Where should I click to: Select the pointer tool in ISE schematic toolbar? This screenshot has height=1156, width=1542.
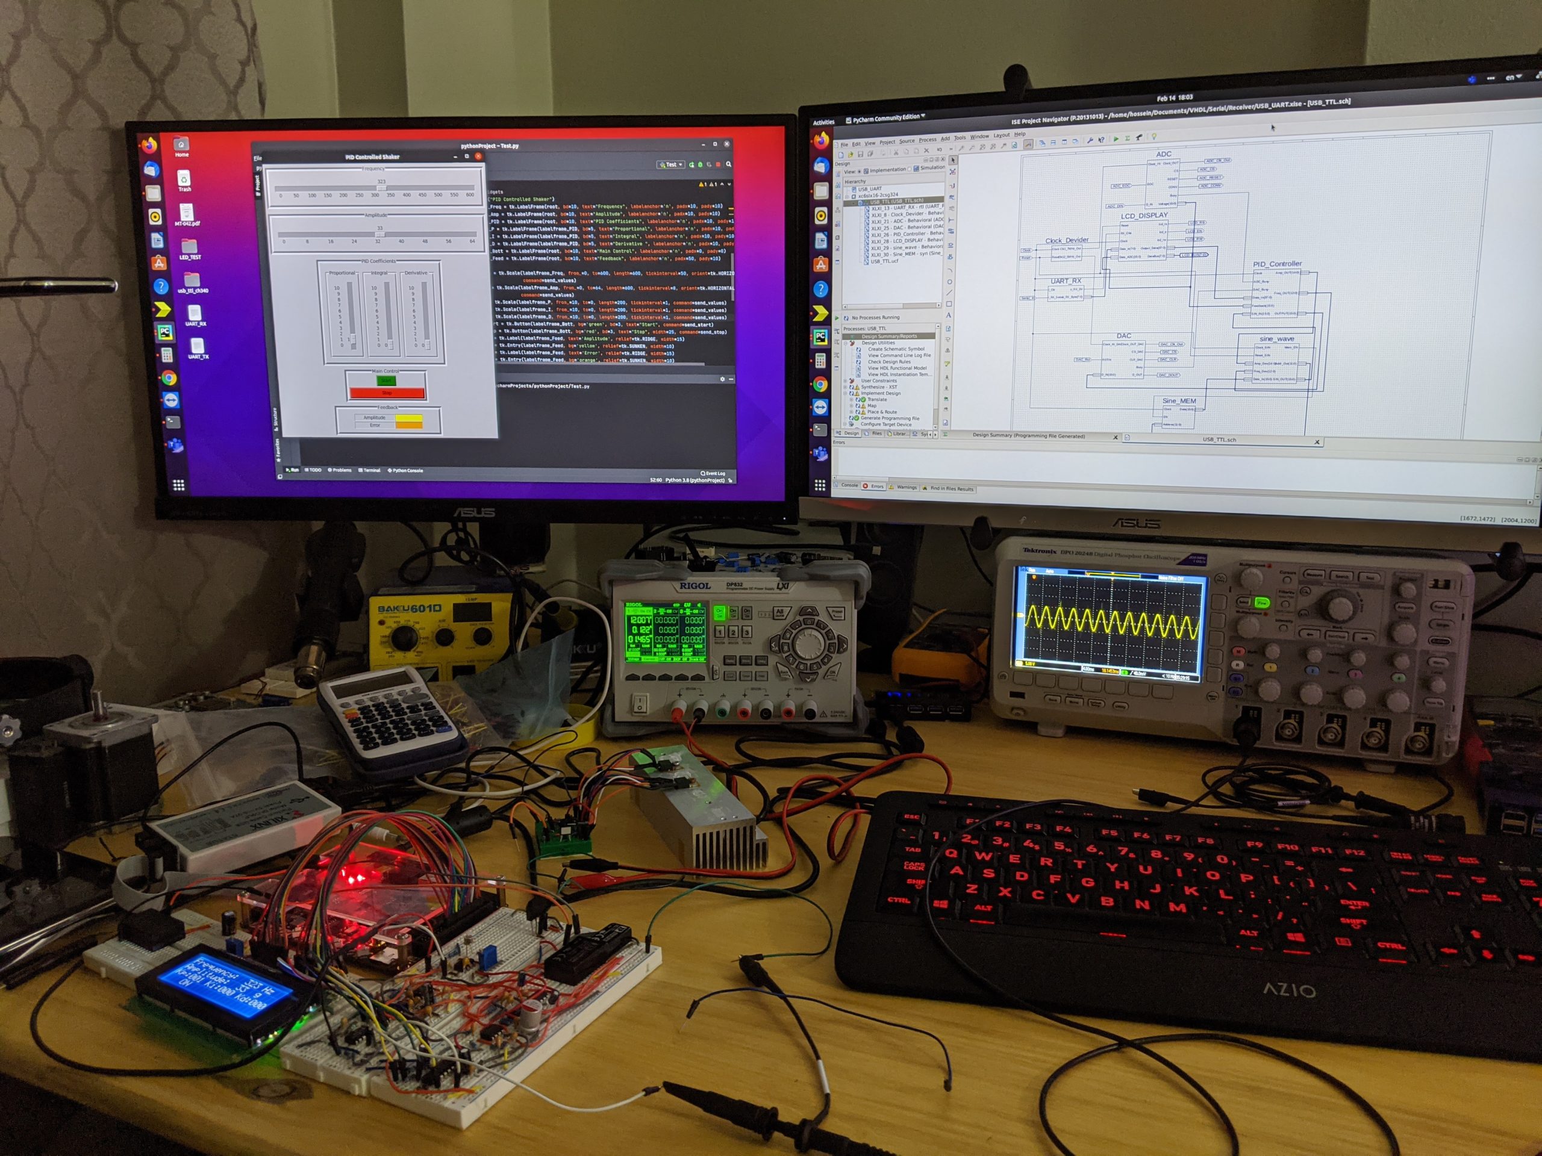click(x=953, y=160)
